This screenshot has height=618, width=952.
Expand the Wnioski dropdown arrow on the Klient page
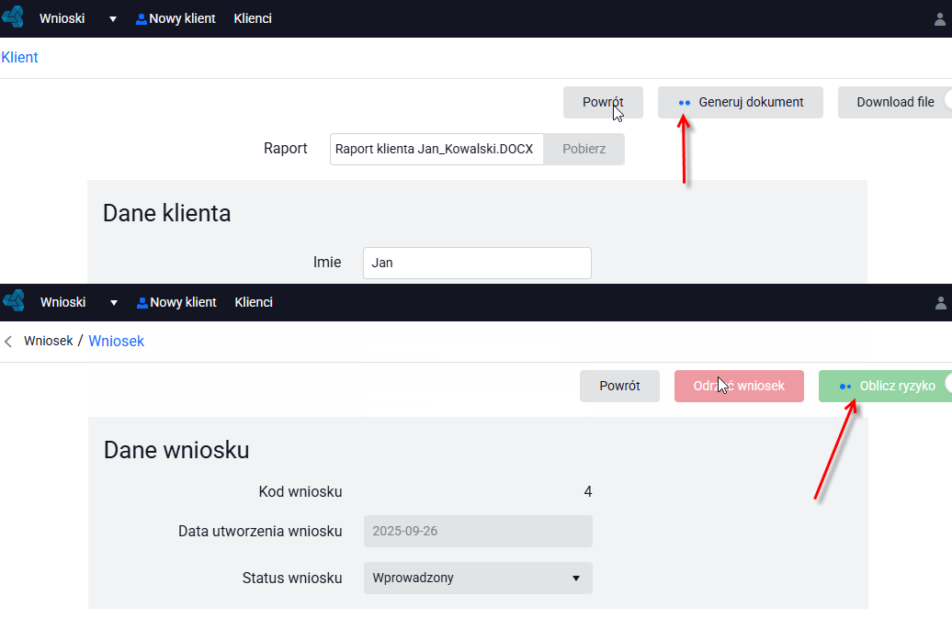pyautogui.click(x=113, y=18)
